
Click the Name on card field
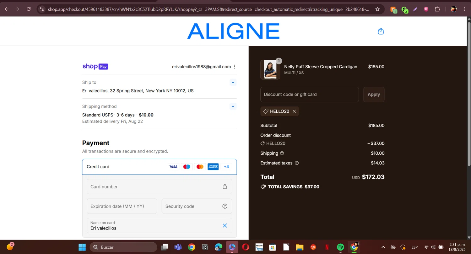(x=160, y=225)
